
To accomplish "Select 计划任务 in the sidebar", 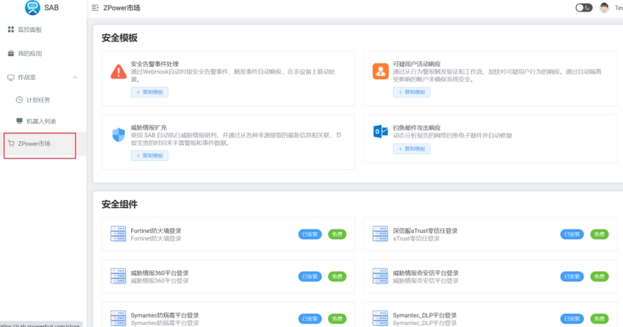I will click(x=38, y=100).
